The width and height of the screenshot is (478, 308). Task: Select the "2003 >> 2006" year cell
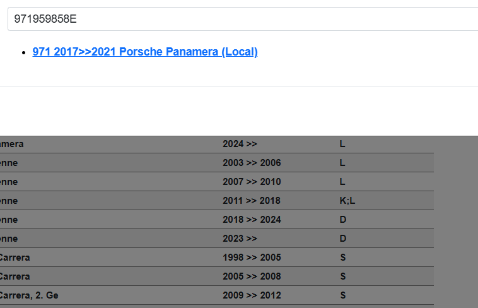[252, 163]
